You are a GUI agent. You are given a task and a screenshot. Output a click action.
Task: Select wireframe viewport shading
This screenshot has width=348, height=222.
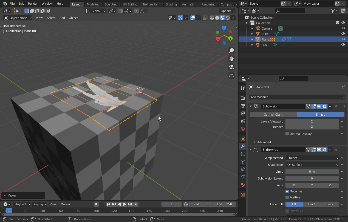pyautogui.click(x=212, y=18)
